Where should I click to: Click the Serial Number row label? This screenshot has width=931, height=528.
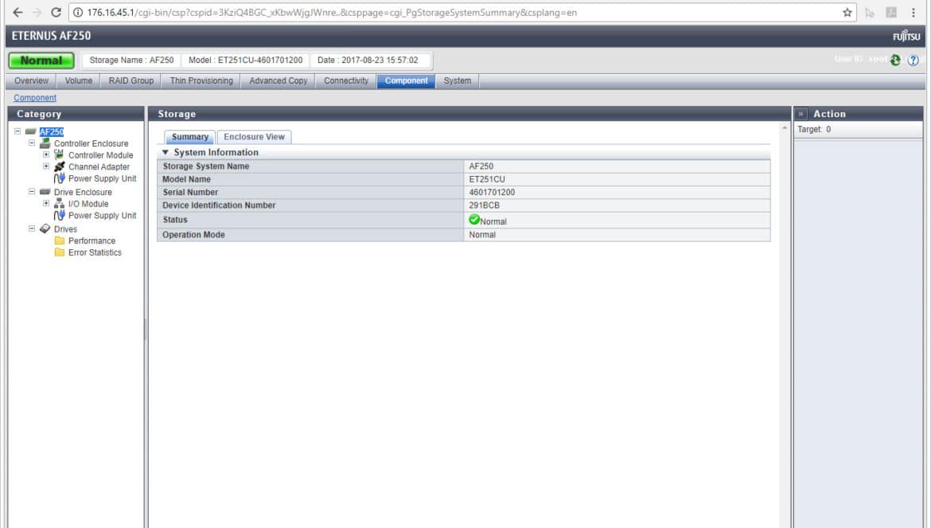tap(191, 193)
